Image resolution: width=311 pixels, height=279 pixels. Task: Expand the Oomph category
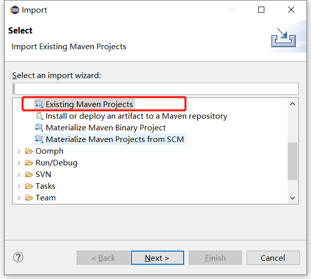19,151
